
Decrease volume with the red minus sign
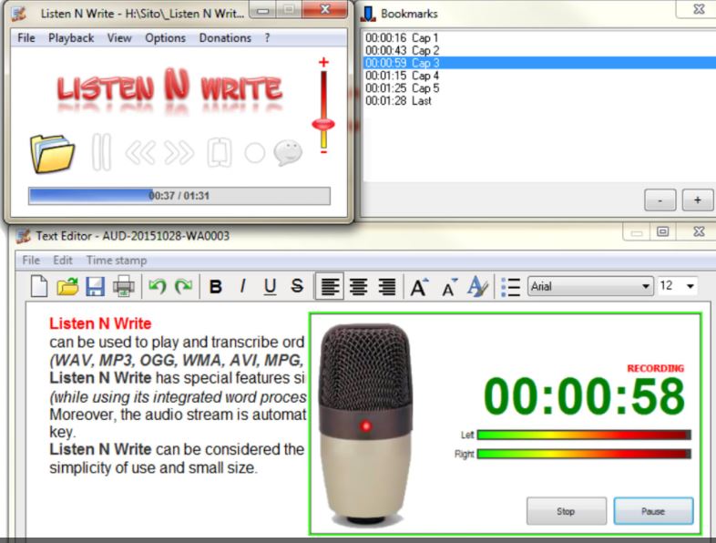pyautogui.click(x=323, y=152)
